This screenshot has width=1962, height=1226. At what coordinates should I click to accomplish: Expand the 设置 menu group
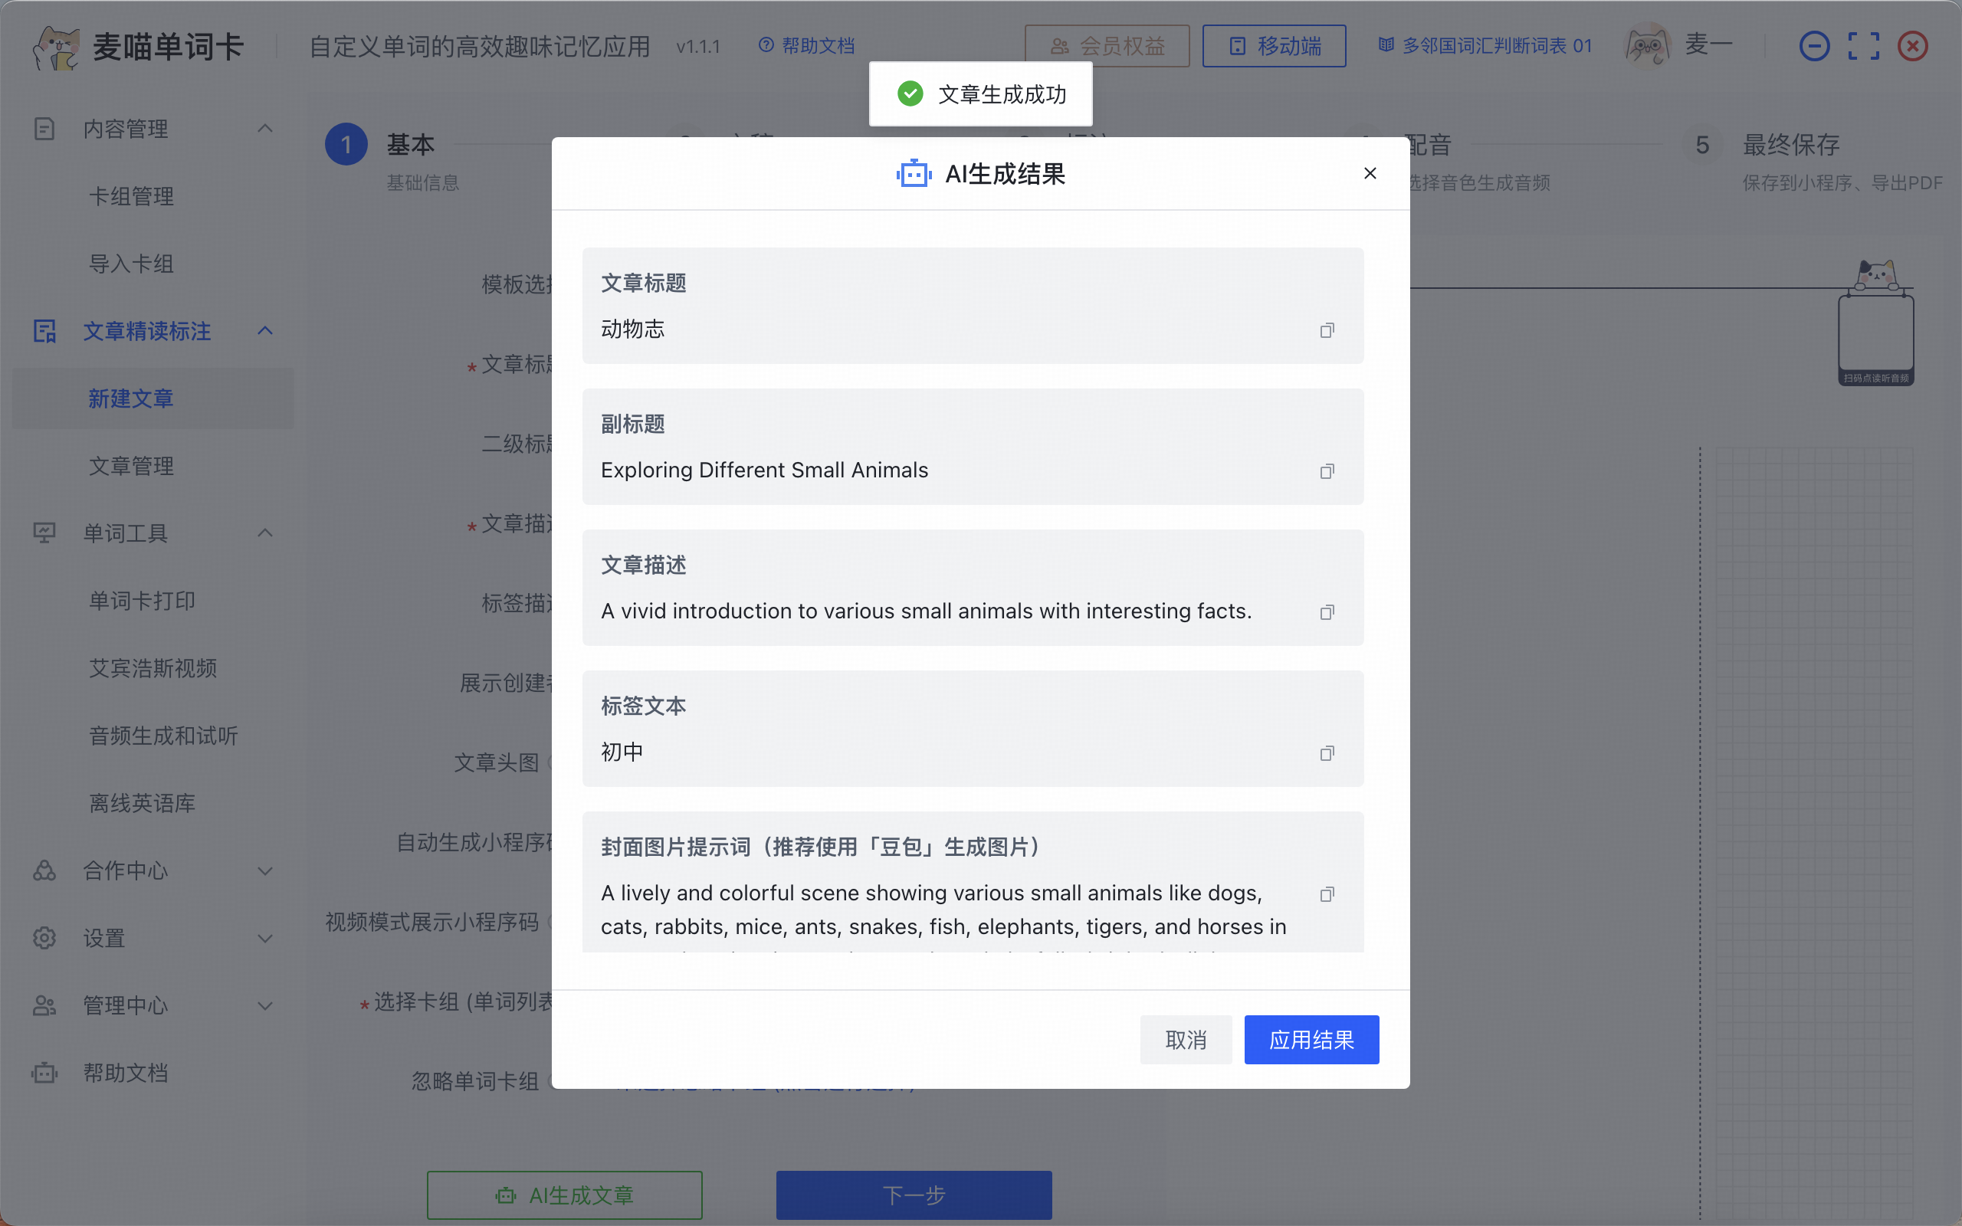point(264,938)
